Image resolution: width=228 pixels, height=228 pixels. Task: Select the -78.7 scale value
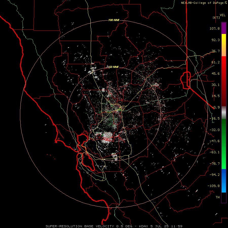pos(215,164)
